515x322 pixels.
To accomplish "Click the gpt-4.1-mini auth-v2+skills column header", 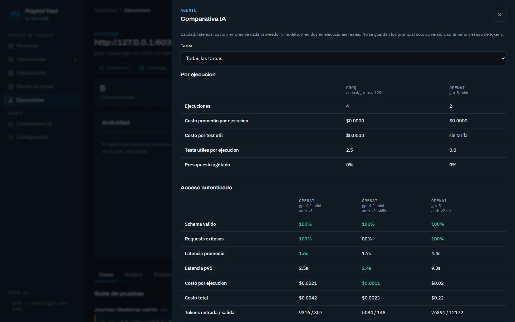I will click(374, 206).
